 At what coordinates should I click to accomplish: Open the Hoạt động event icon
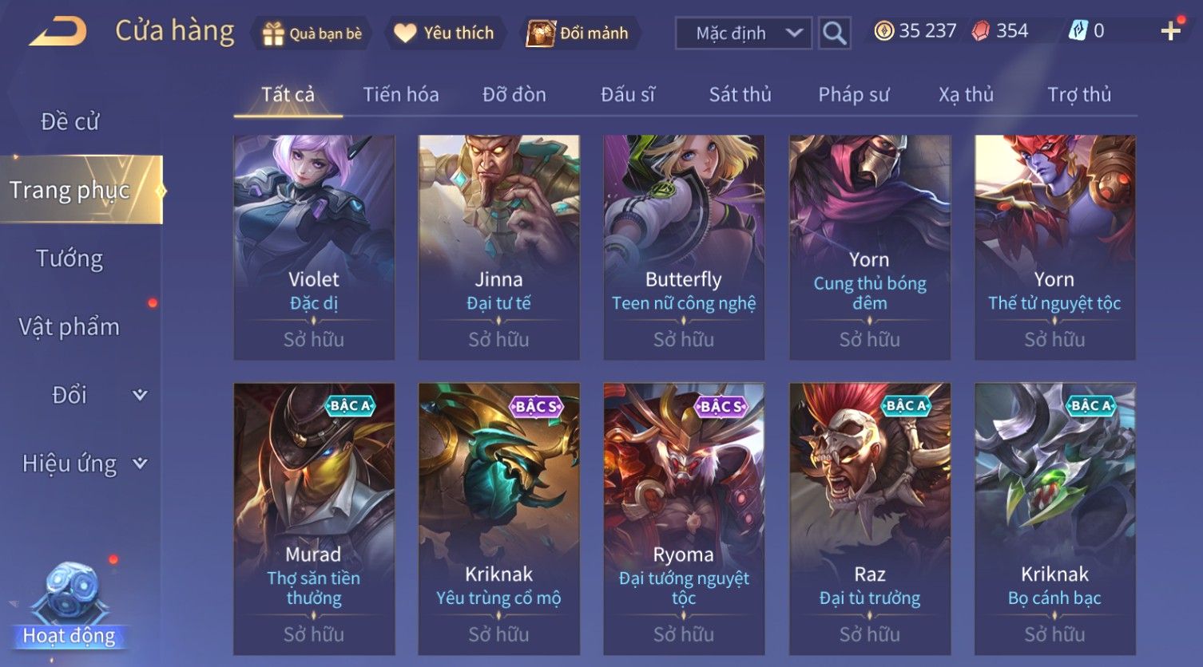point(69,604)
